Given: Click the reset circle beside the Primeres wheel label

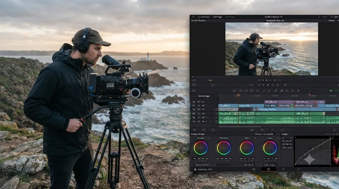Looking at the screenshot, I should coord(232,138).
